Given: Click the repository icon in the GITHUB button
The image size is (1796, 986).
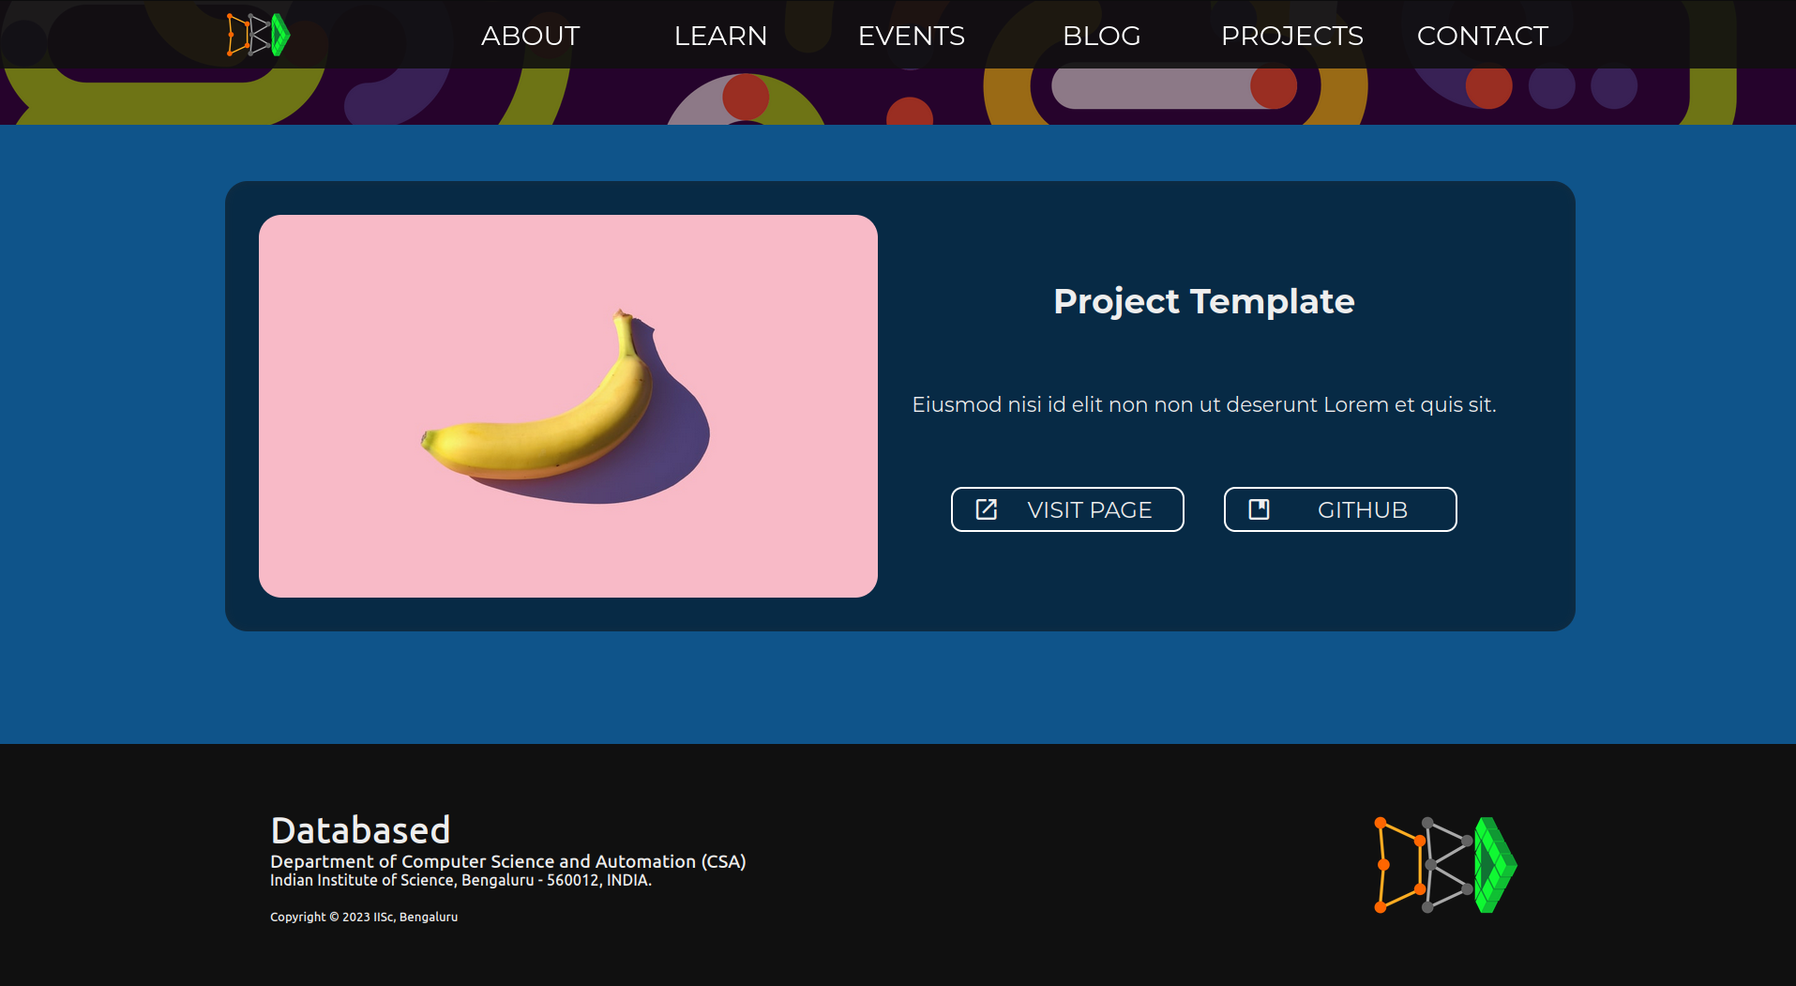Looking at the screenshot, I should [x=1260, y=508].
